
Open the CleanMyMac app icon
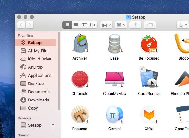tap(115, 79)
